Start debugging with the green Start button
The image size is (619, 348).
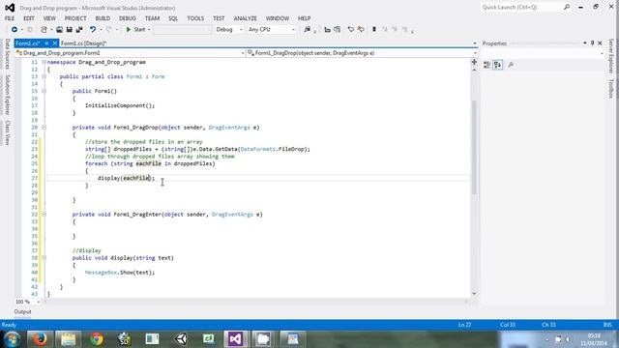135,30
